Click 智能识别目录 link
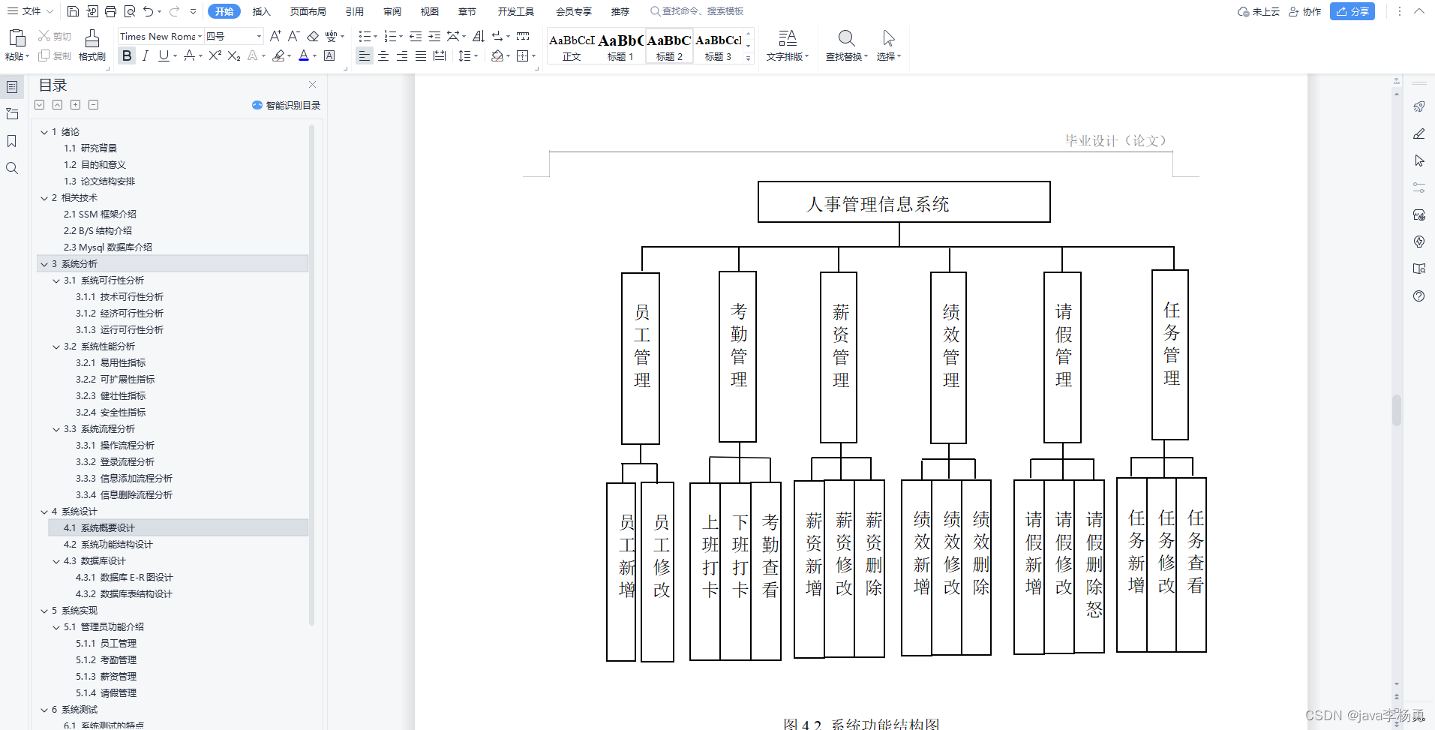Viewport: 1435px width, 730px height. [x=287, y=105]
